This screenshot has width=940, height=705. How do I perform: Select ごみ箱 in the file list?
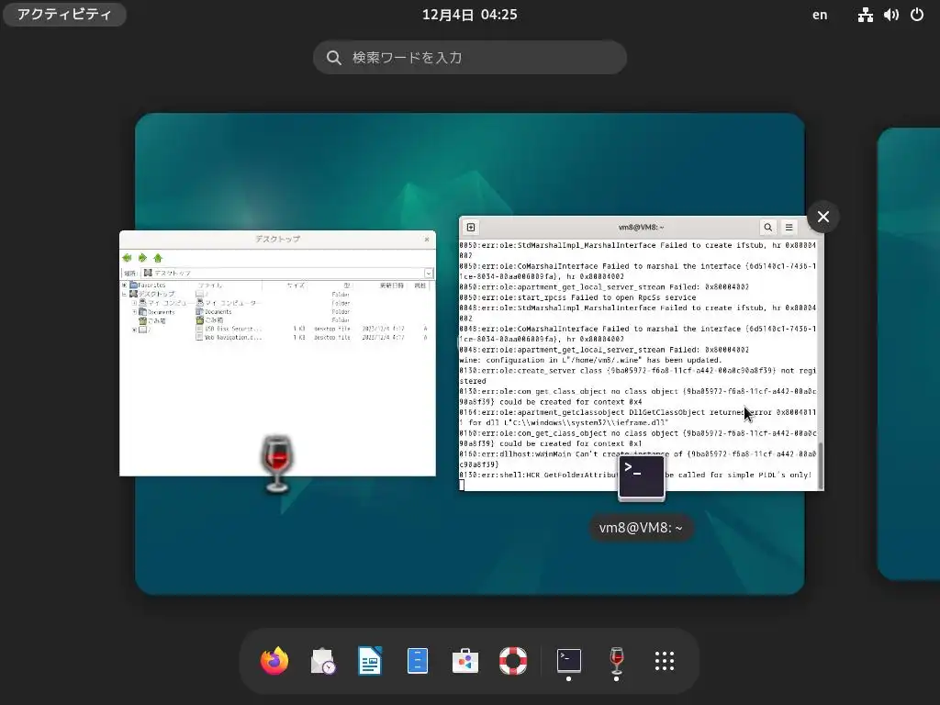coord(210,320)
